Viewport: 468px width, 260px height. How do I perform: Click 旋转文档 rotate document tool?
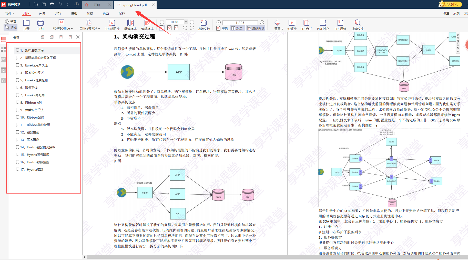pos(204,25)
